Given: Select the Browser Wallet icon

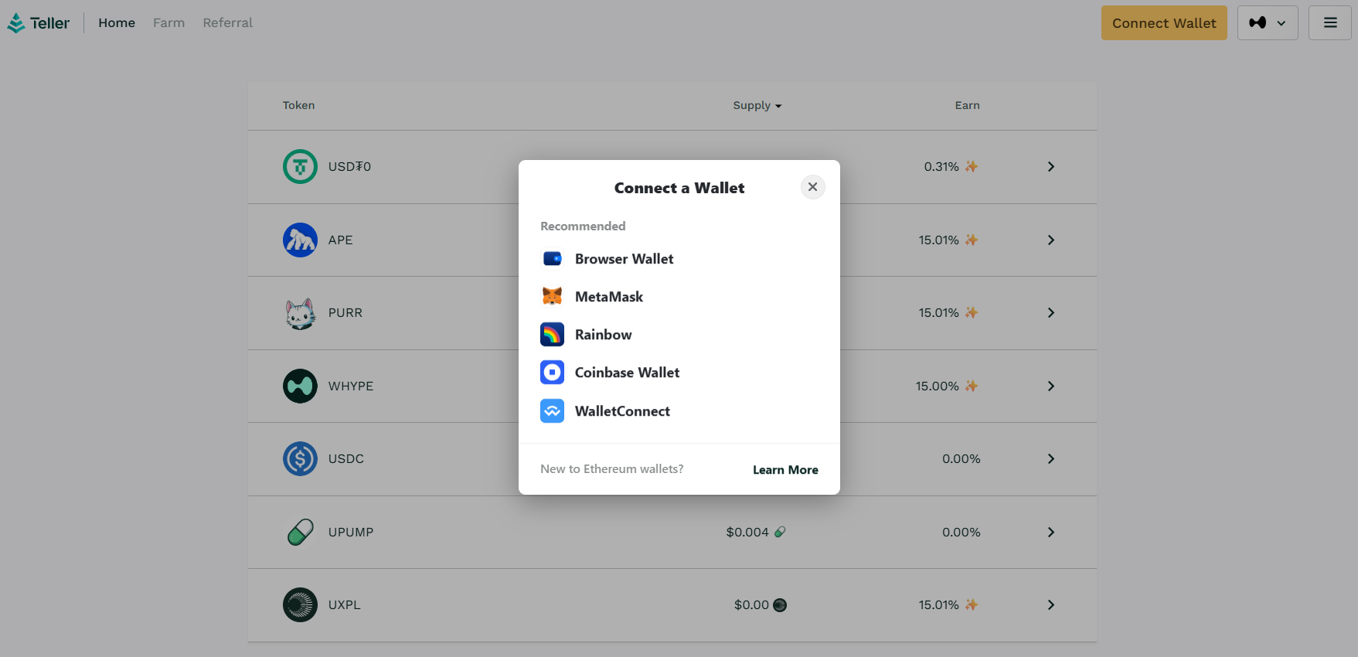Looking at the screenshot, I should point(552,259).
